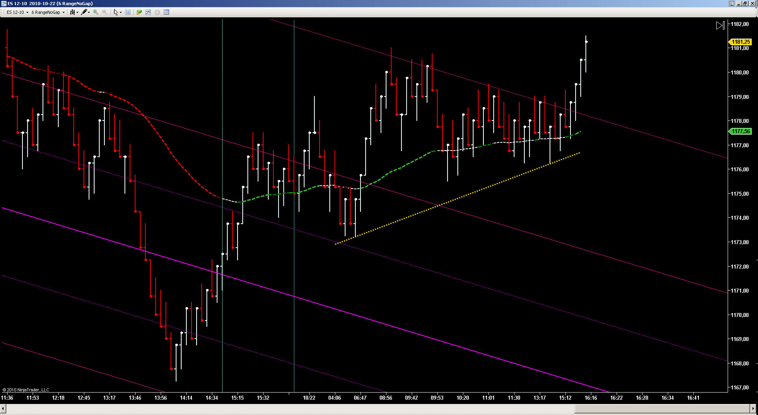Image resolution: width=758 pixels, height=415 pixels.
Task: Click the 1167,00 price axis label
Action: pos(740,387)
